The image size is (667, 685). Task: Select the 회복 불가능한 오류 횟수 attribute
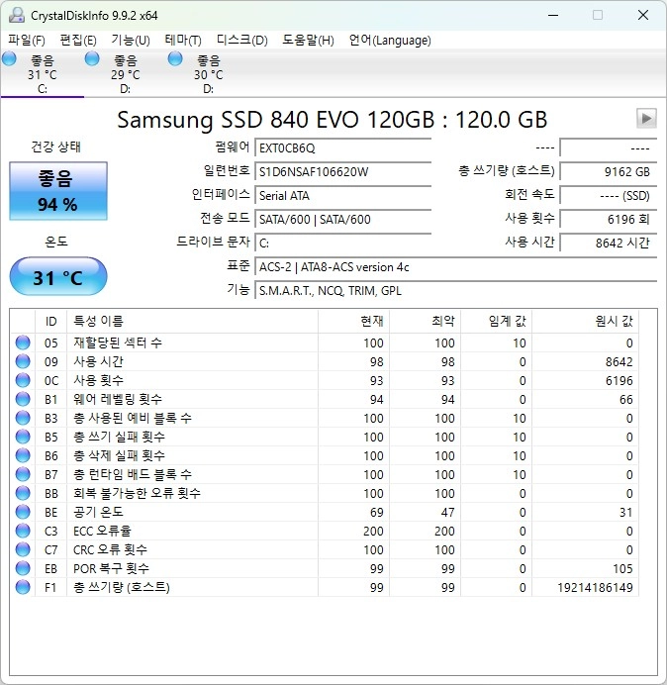(x=137, y=493)
